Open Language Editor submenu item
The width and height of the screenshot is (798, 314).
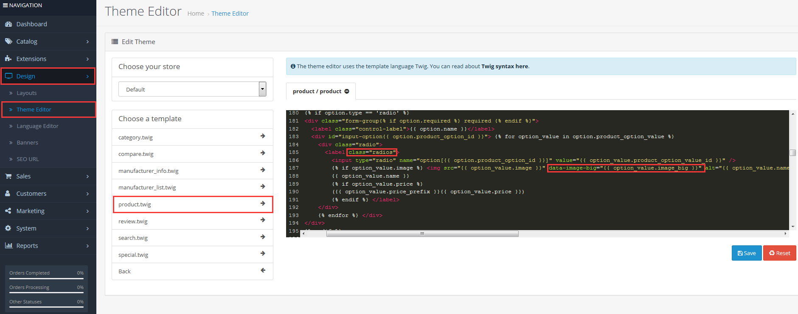48,126
